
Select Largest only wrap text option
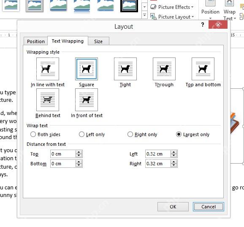193,134
